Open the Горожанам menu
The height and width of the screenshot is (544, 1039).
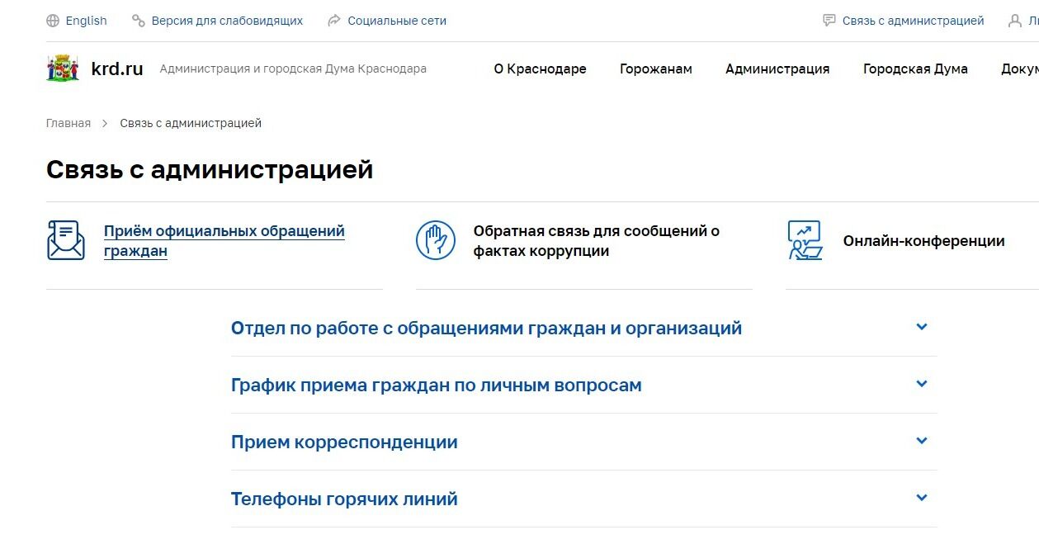(x=656, y=69)
